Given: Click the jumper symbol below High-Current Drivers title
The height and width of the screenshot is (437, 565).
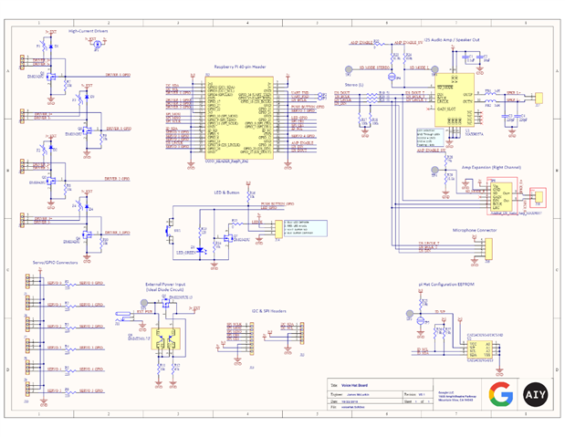Looking at the screenshot, I should [x=97, y=45].
